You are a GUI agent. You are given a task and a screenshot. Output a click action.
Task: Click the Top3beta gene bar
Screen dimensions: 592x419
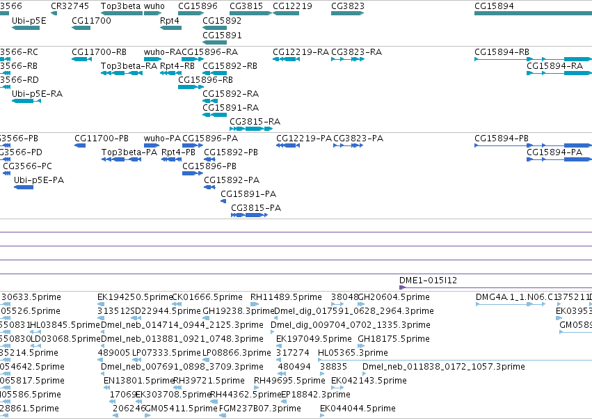[122, 13]
